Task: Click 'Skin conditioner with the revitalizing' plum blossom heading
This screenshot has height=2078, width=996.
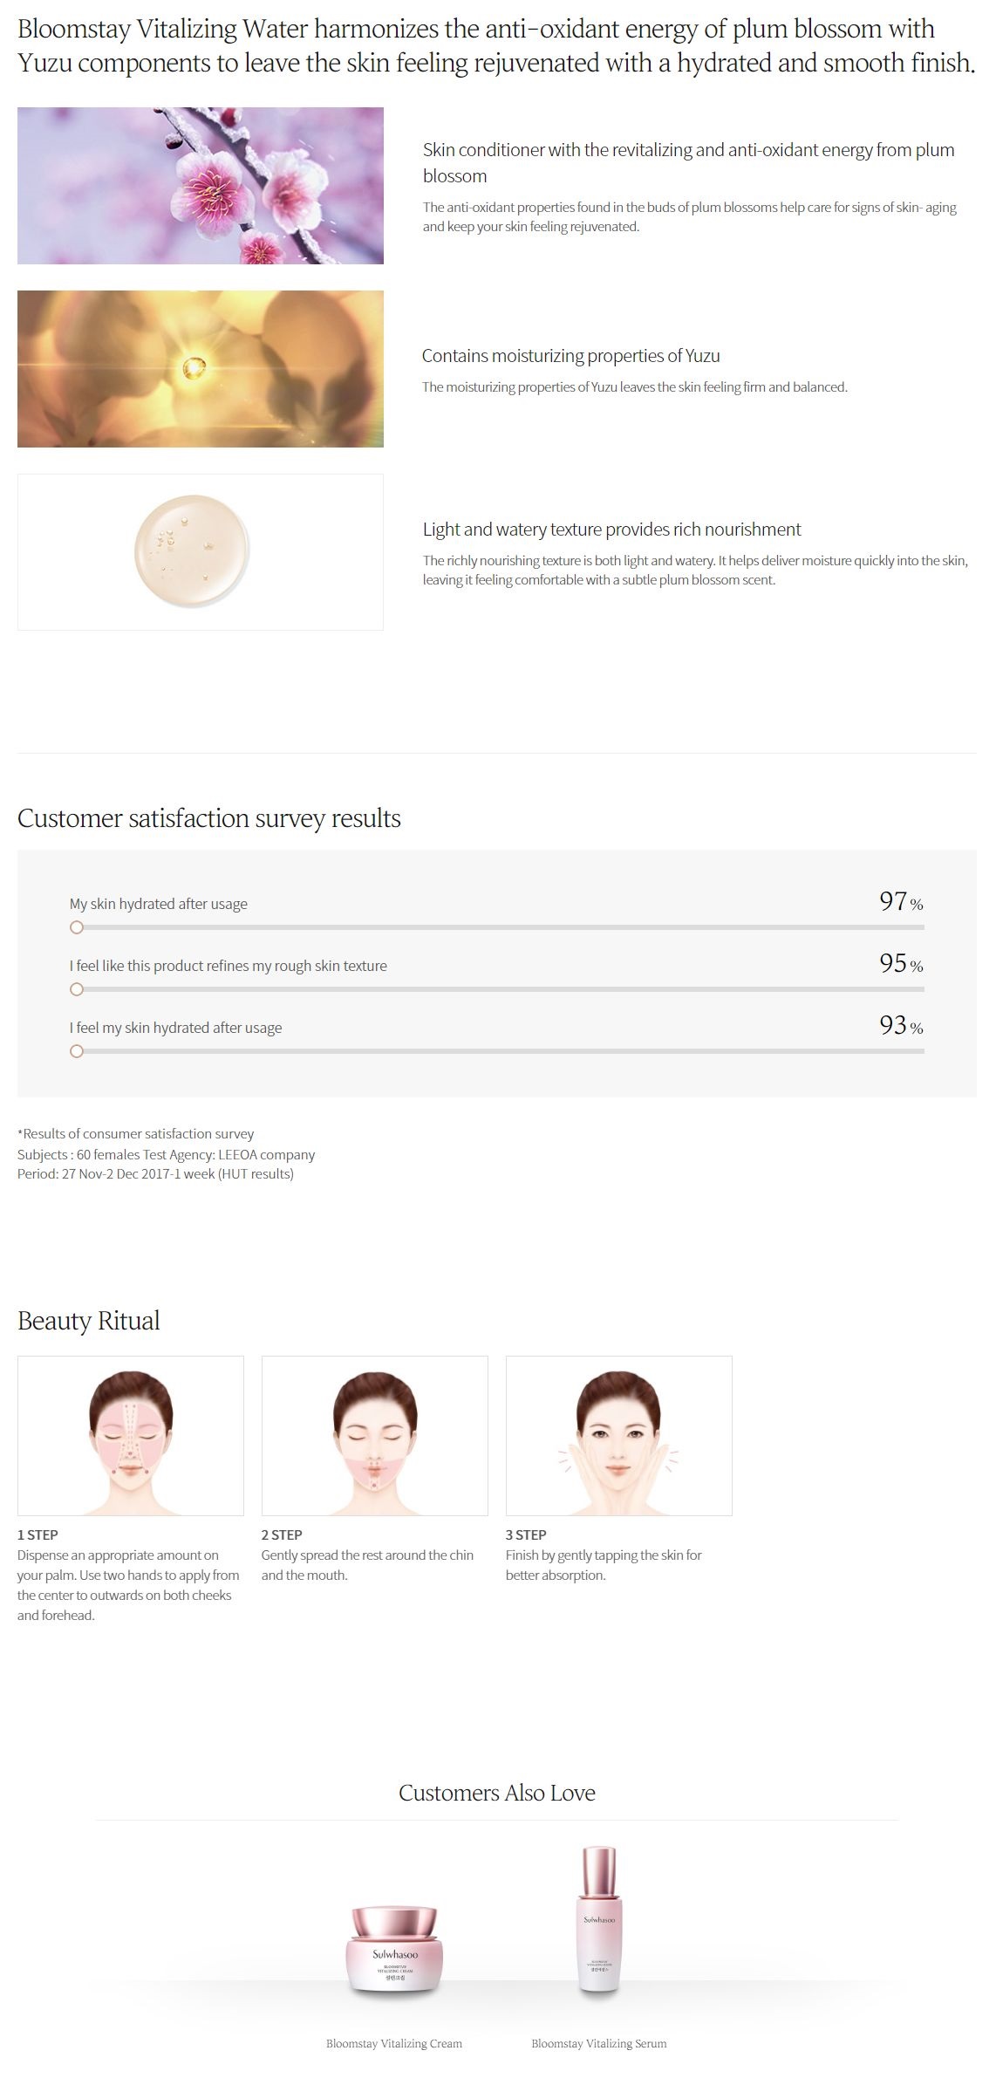Action: tap(689, 163)
